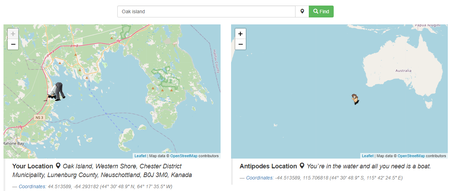
Task: Click the location search field containing Oak island
Action: [x=206, y=12]
